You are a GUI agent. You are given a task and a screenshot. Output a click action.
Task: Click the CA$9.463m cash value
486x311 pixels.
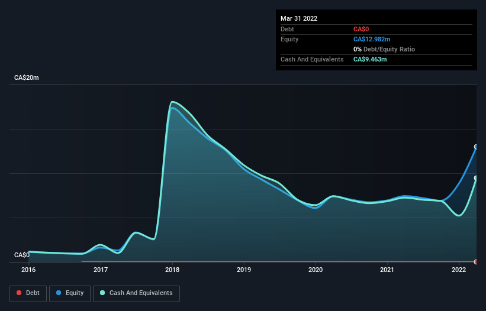[x=370, y=59]
